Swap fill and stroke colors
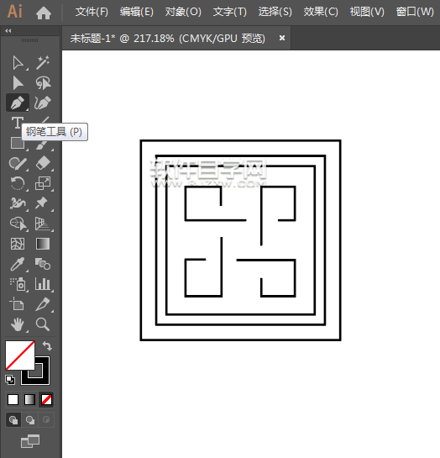 point(47,346)
